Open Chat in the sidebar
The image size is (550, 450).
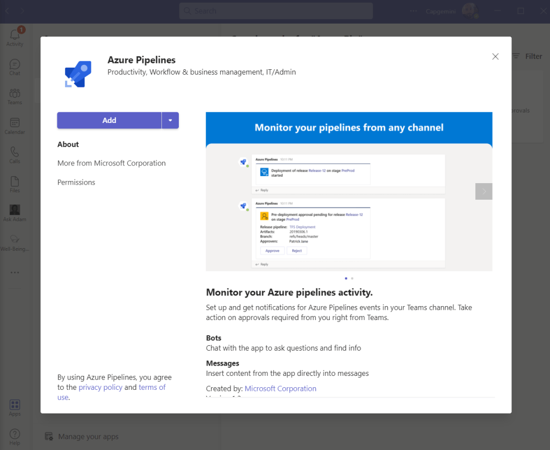15,67
